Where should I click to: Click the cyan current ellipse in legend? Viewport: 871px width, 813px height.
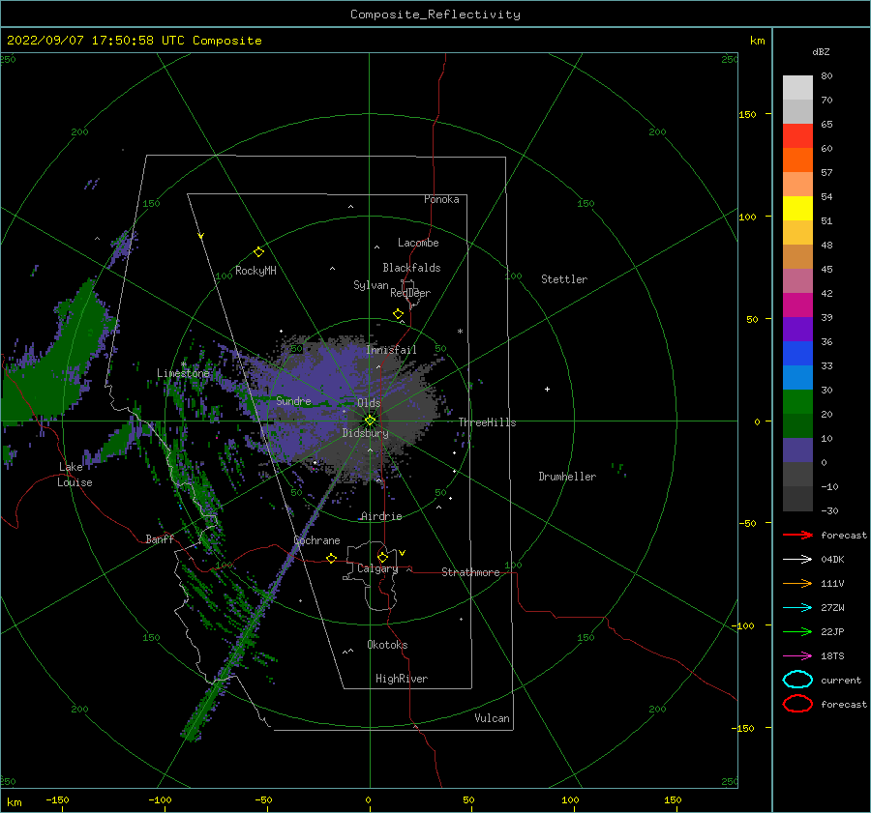pos(797,680)
